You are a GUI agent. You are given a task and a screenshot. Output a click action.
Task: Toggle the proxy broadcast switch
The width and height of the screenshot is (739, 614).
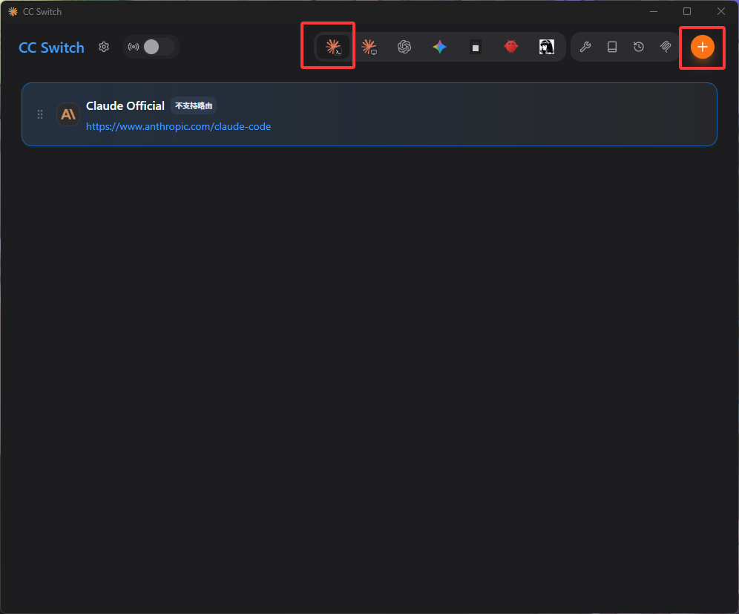[160, 47]
